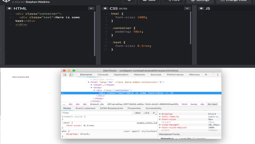Expand the head element tree node
255x144 pixels.
[91, 85]
